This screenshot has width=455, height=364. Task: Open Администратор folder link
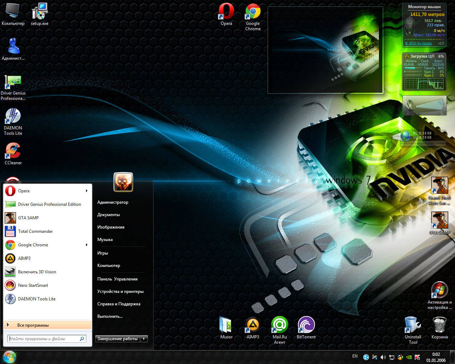(113, 202)
